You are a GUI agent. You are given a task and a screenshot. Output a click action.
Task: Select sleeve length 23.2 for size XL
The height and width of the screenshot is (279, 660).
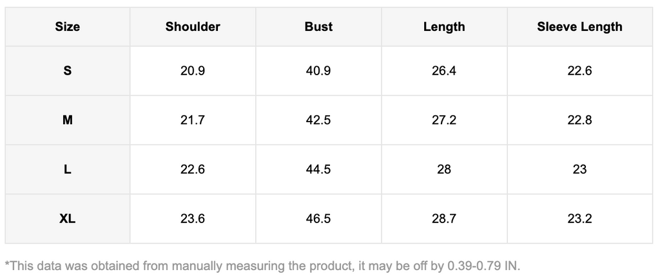(579, 219)
